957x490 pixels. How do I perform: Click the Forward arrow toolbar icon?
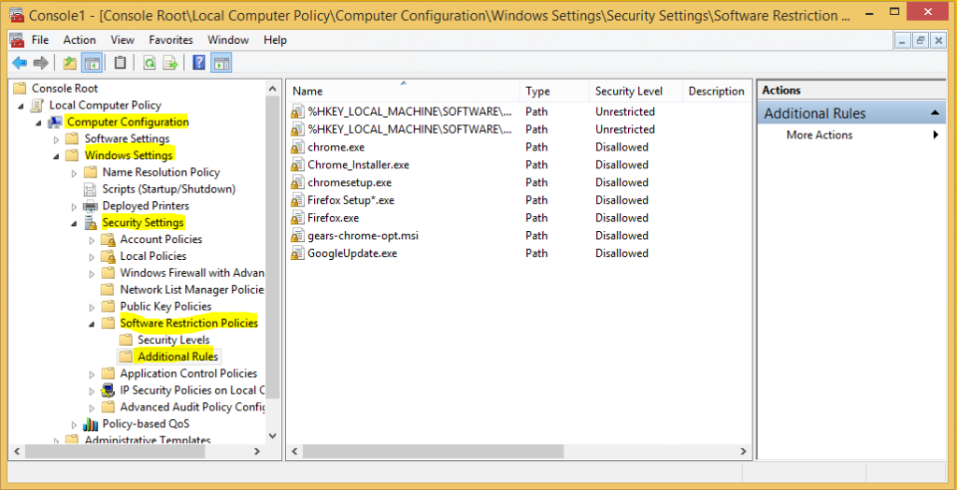(x=40, y=63)
